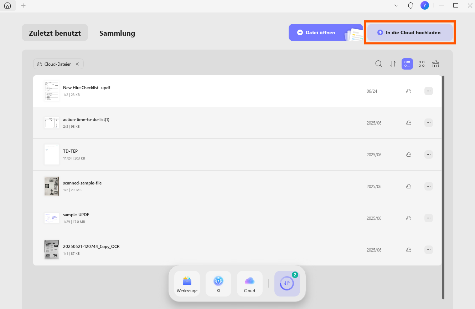Click cloud icon for TD-TEP
Image resolution: width=475 pixels, height=309 pixels.
[409, 154]
